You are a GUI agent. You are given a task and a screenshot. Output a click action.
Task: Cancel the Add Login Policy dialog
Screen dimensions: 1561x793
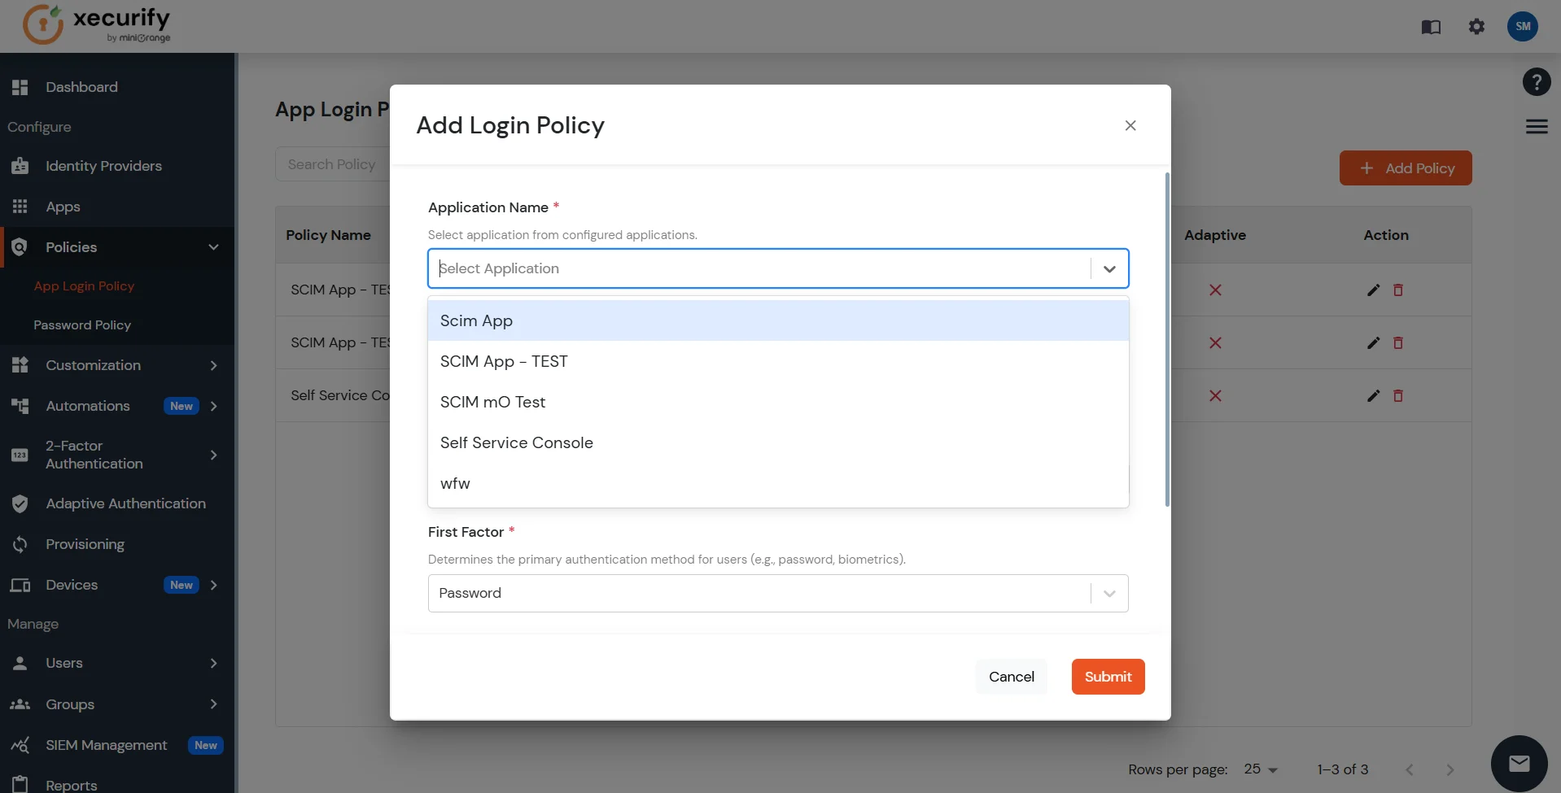[x=1012, y=677]
